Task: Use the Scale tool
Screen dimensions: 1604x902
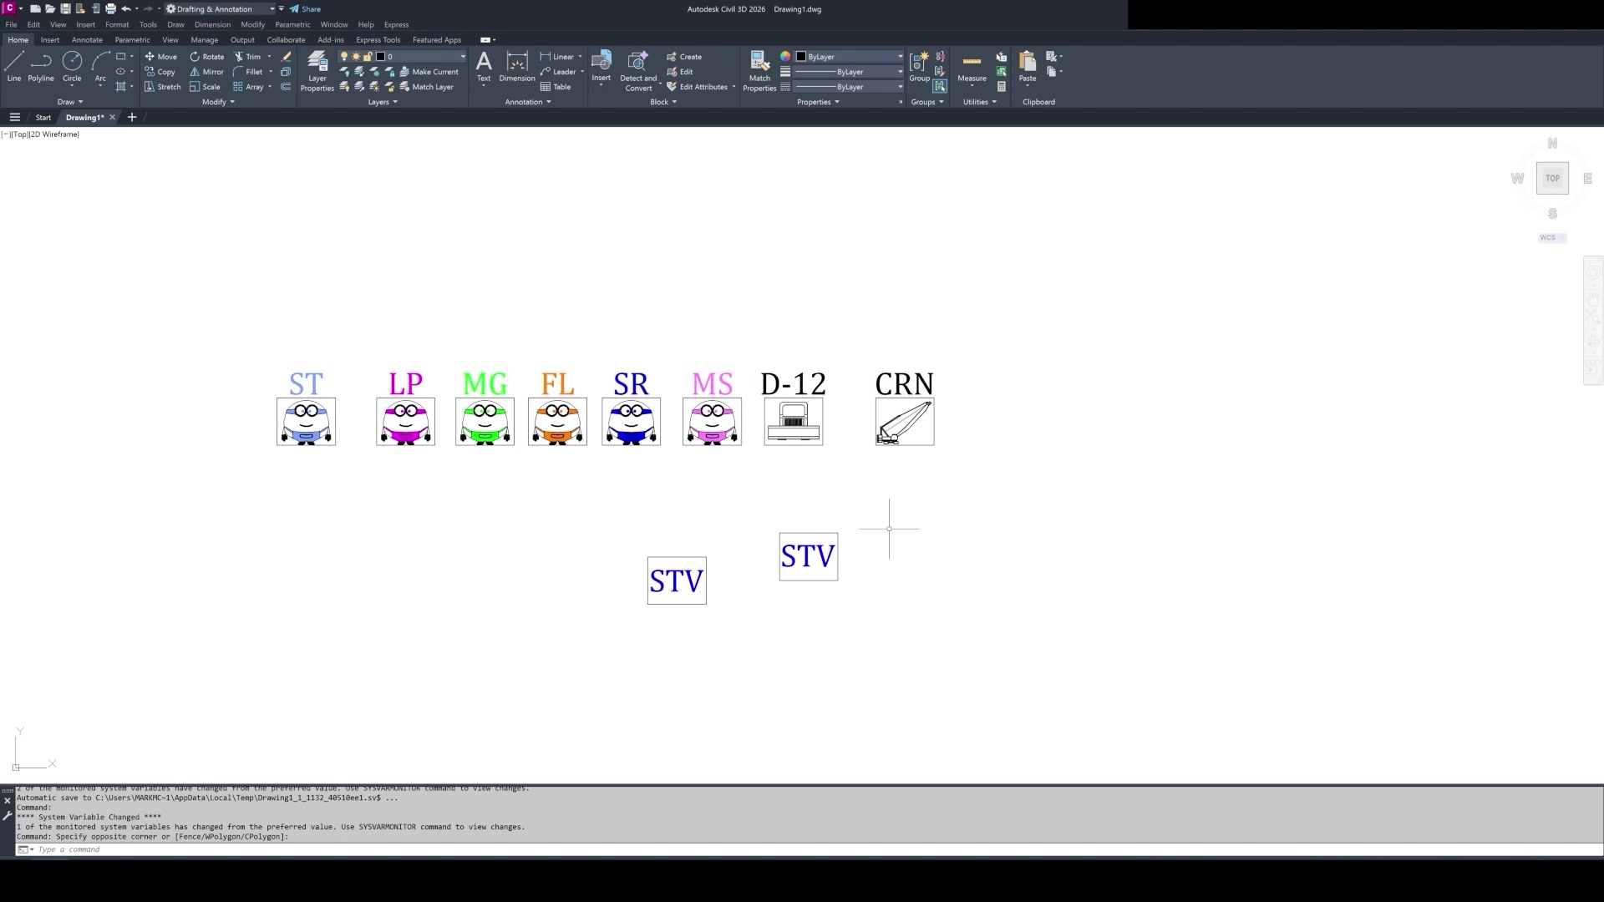Action: pyautogui.click(x=205, y=87)
